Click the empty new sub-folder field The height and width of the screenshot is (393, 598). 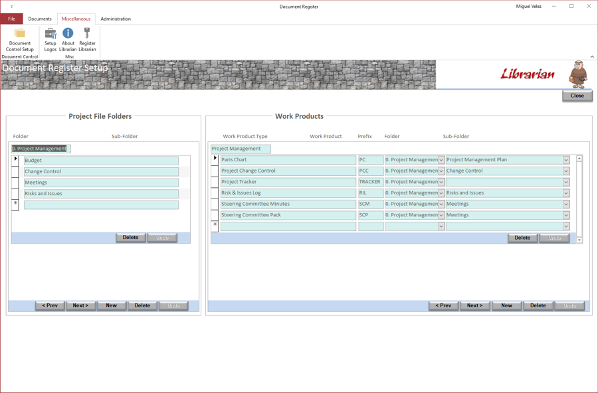point(101,205)
